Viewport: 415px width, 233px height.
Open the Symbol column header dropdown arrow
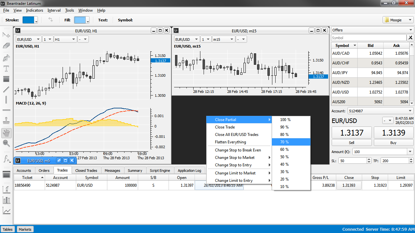355,46
